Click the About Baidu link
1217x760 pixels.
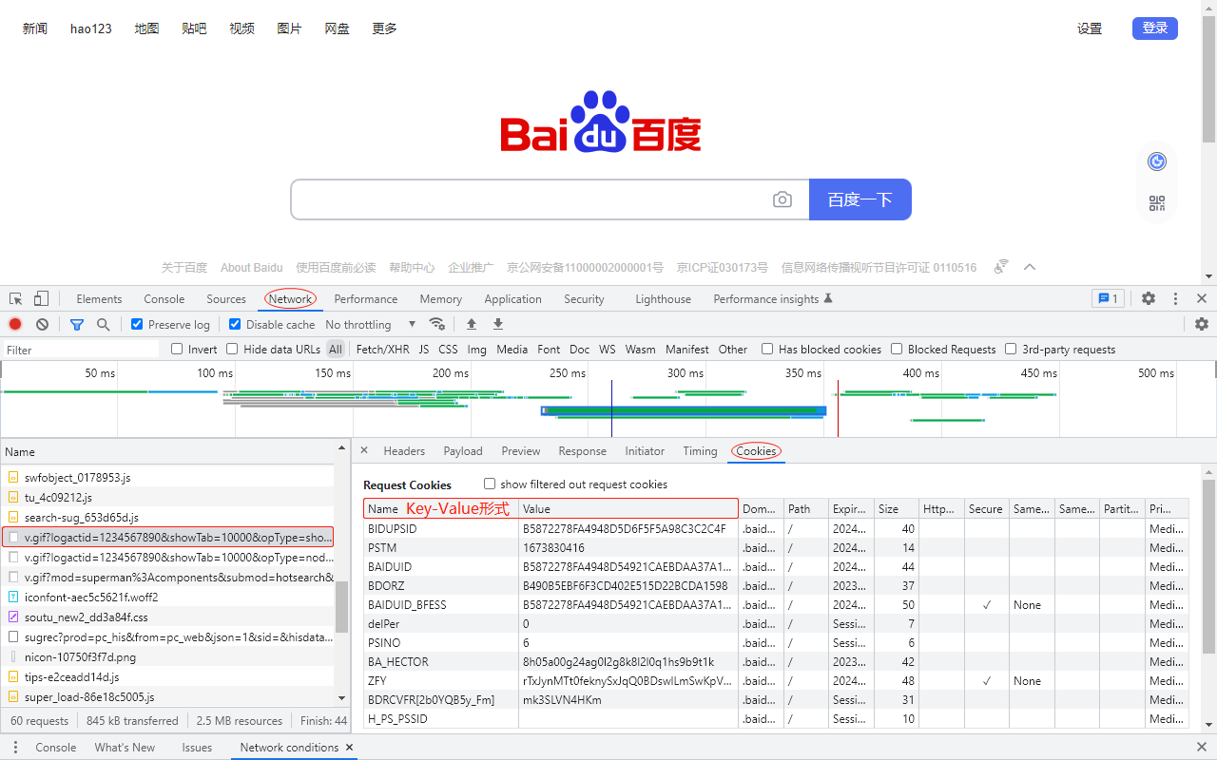pyautogui.click(x=252, y=268)
